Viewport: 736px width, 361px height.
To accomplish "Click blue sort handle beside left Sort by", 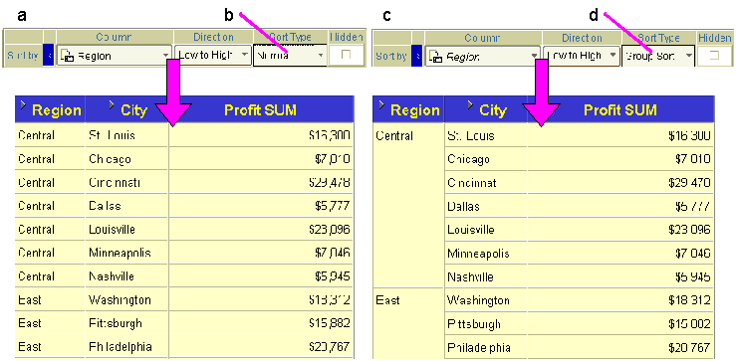I will (x=49, y=56).
